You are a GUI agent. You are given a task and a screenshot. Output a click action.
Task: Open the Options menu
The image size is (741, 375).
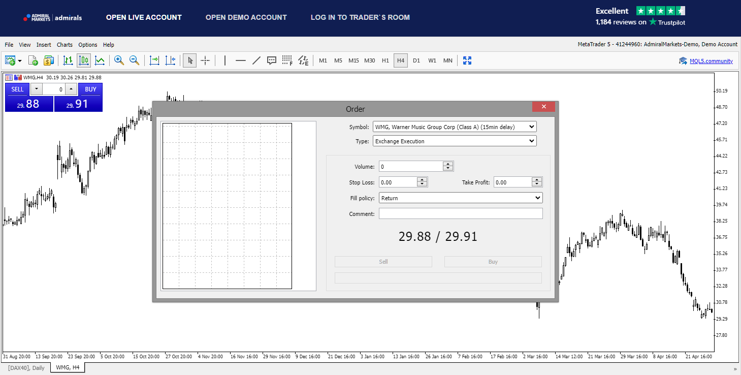88,45
